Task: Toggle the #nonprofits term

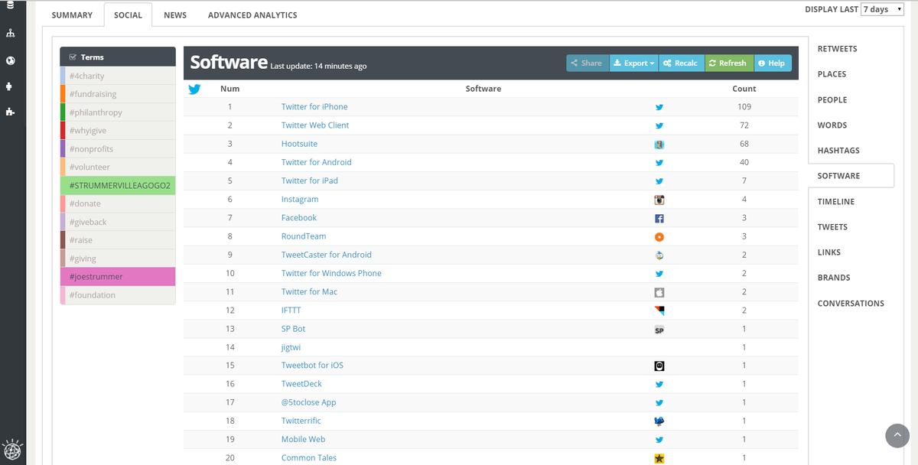Action: (118, 149)
